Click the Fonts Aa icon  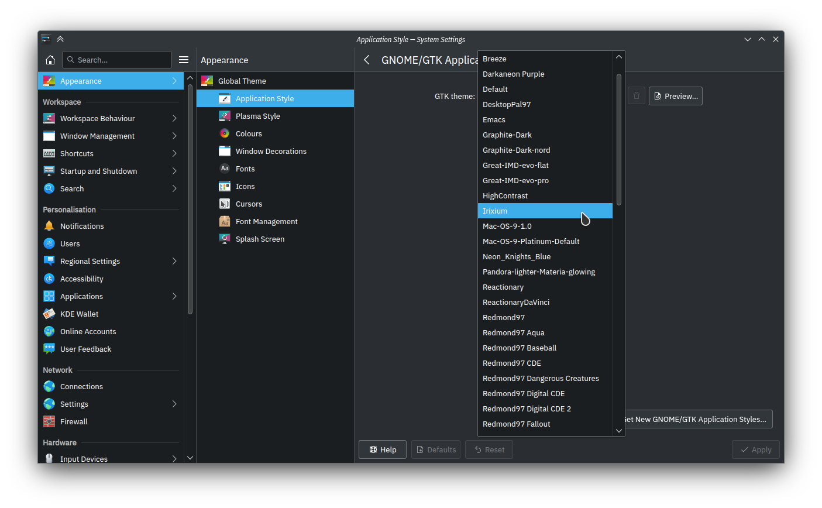225,169
